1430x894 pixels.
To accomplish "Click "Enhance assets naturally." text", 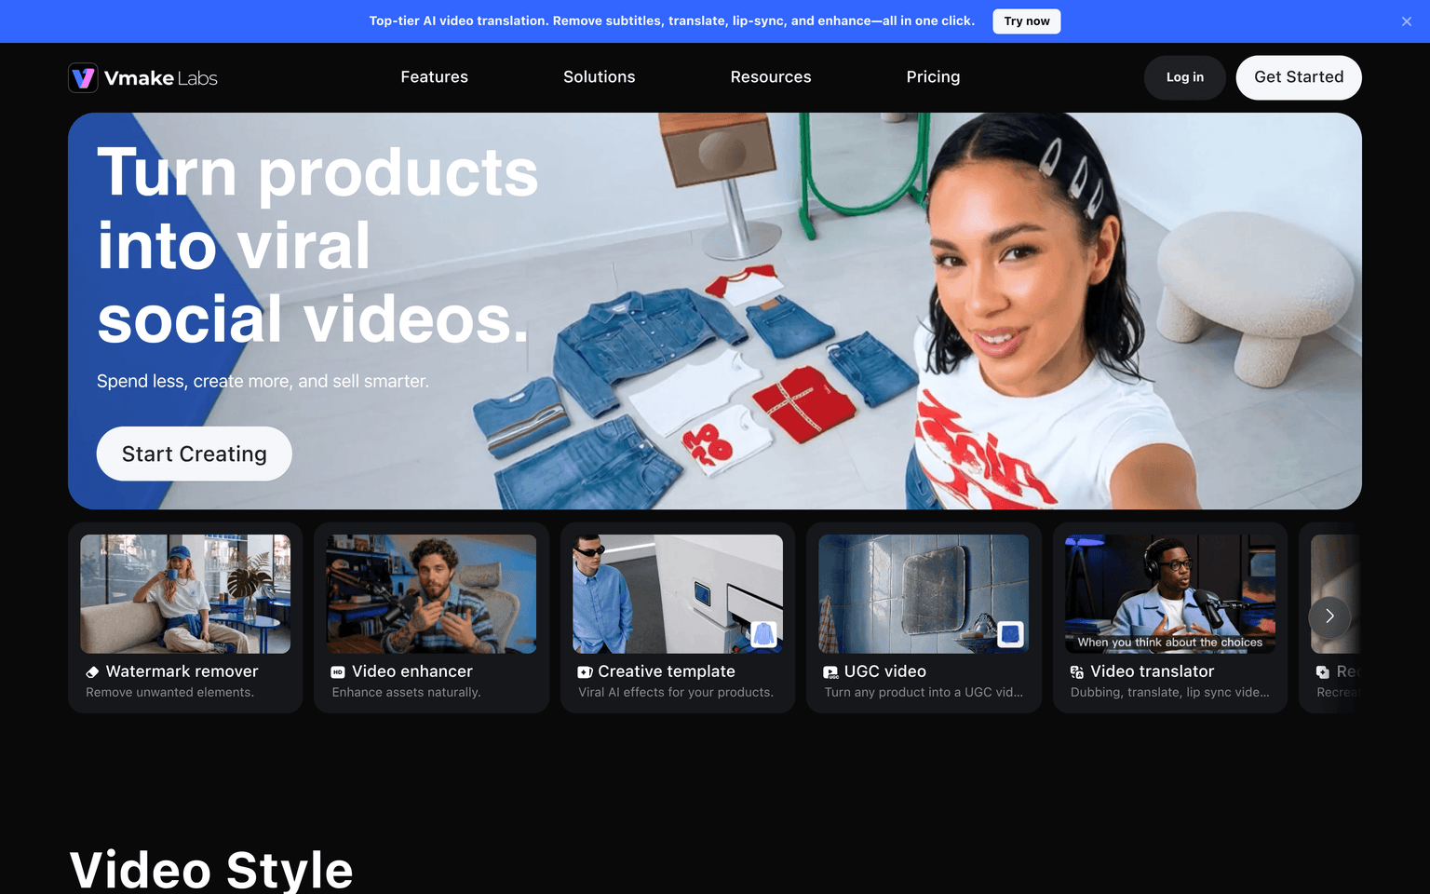I will click(x=406, y=692).
